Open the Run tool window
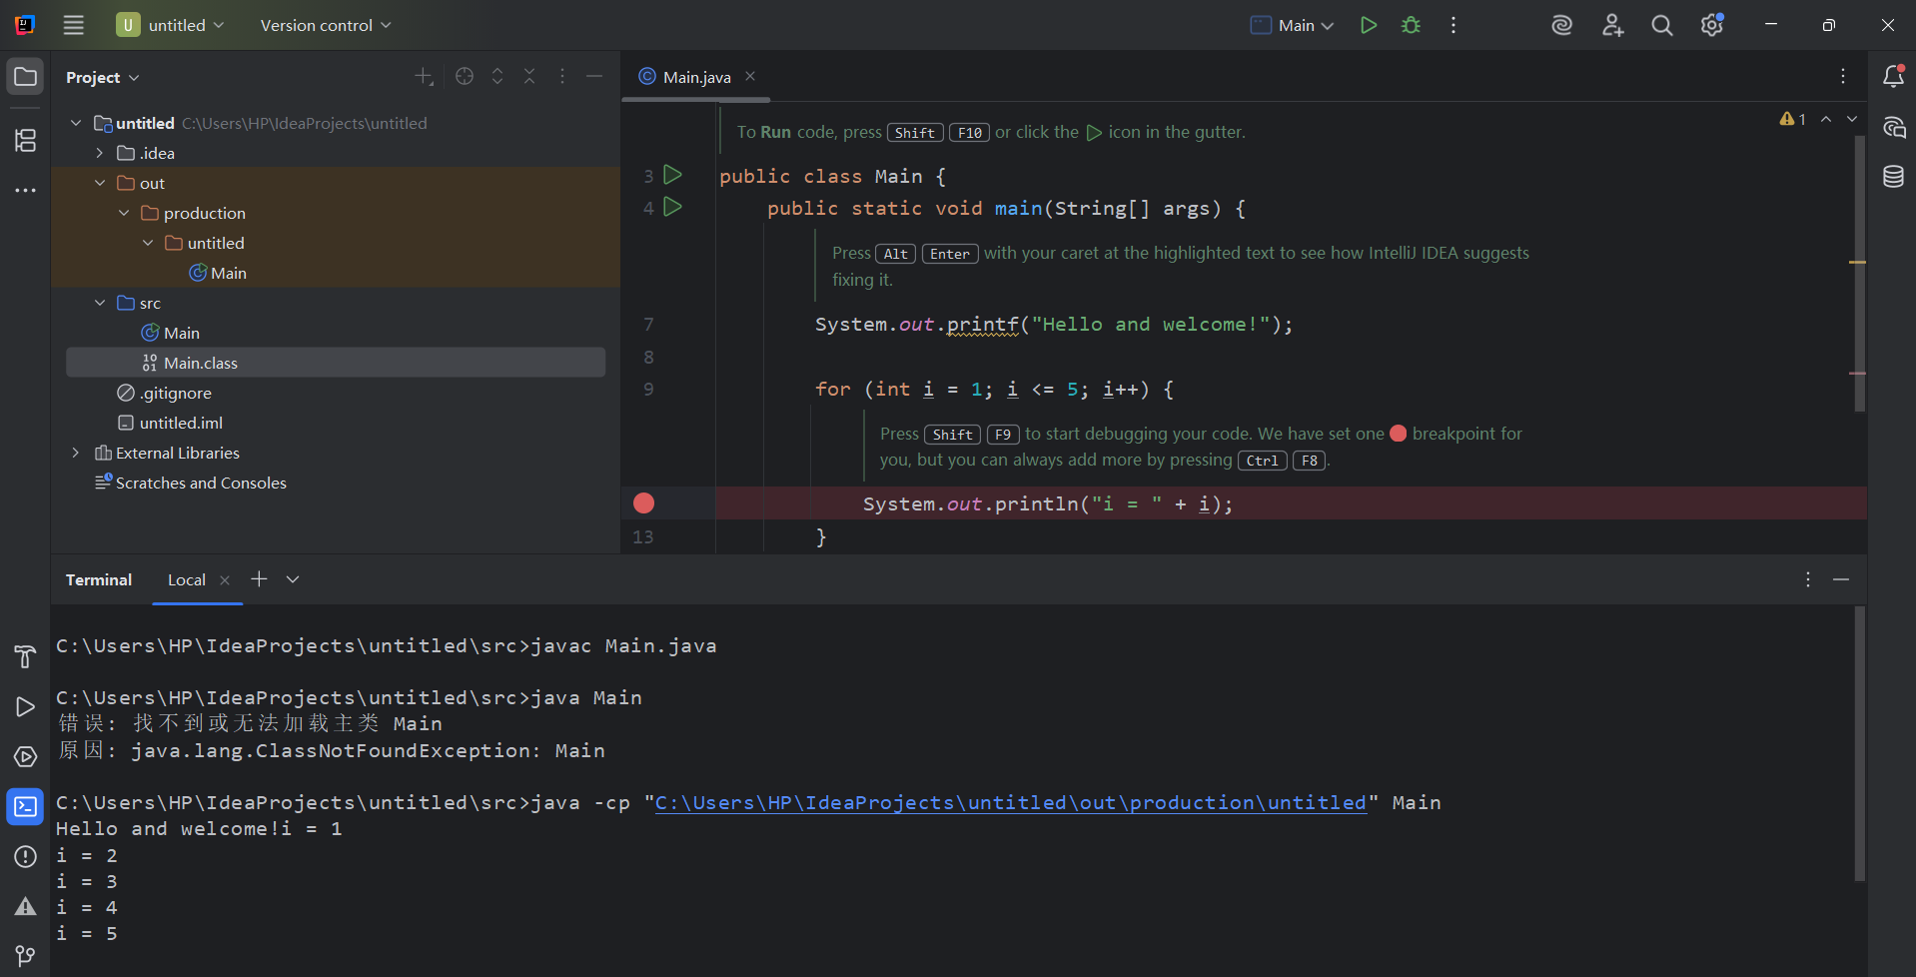Screen dimensions: 1916x977 coord(25,706)
